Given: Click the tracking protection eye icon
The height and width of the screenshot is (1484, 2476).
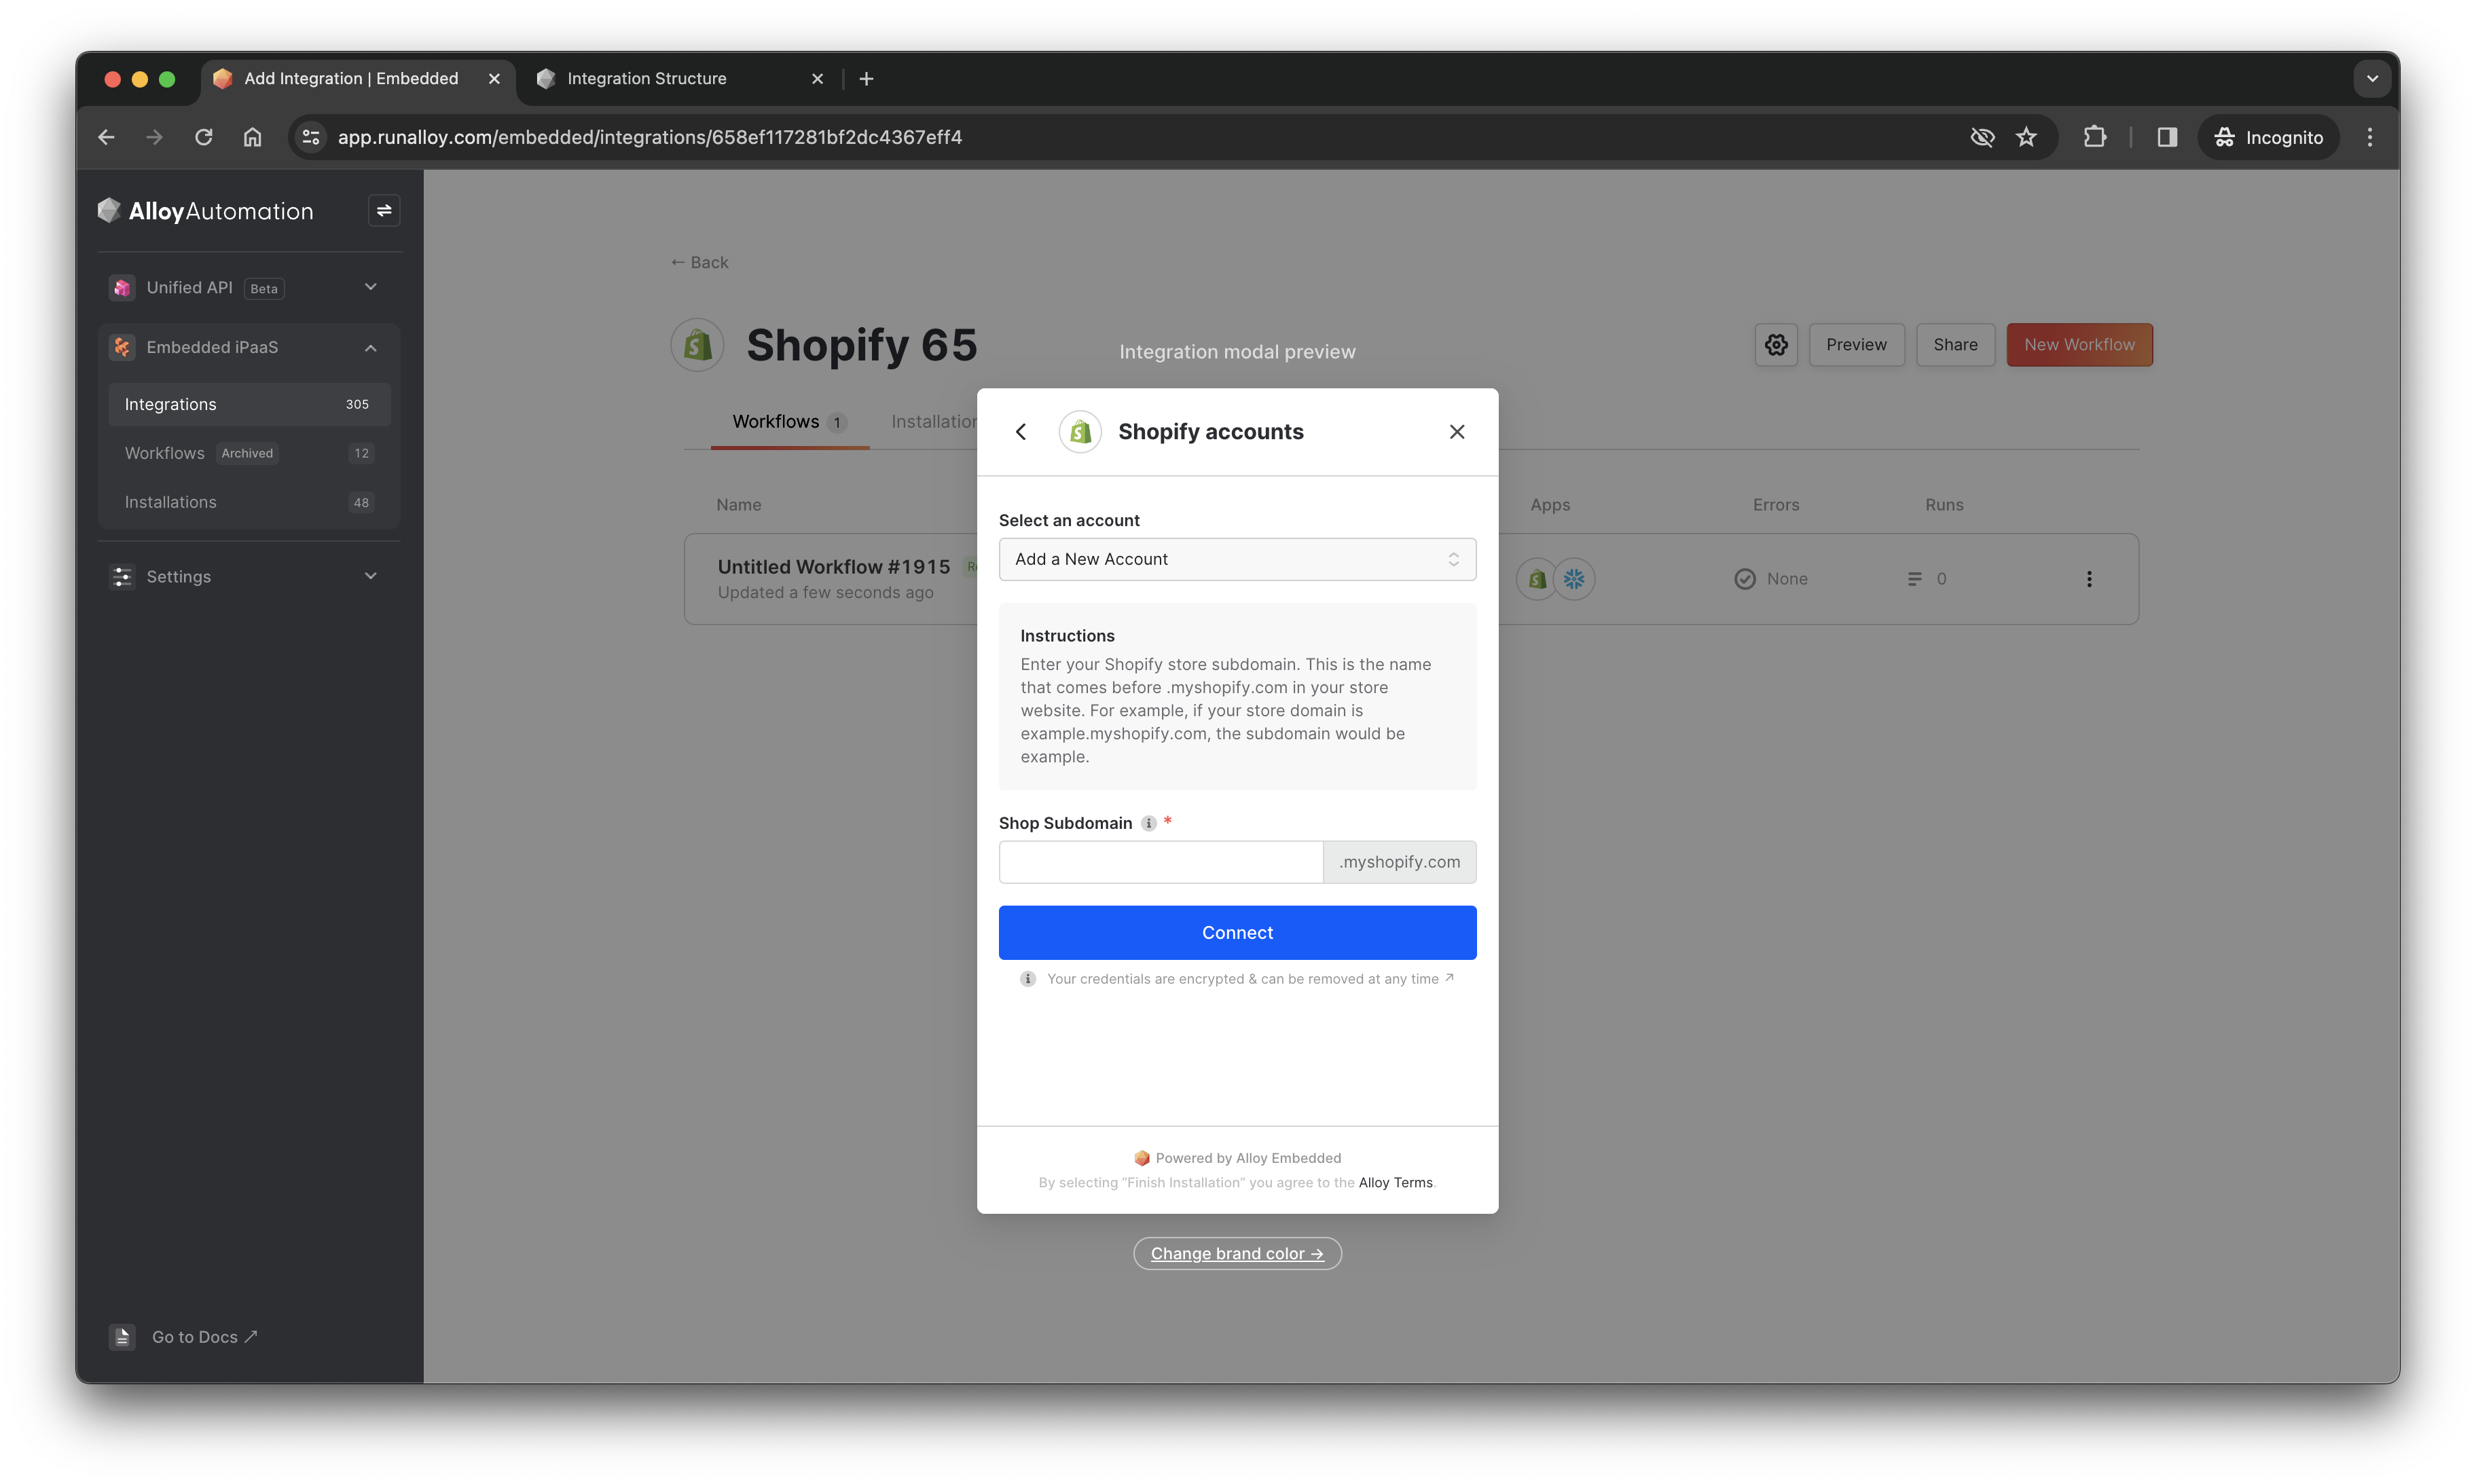Looking at the screenshot, I should (x=1982, y=137).
